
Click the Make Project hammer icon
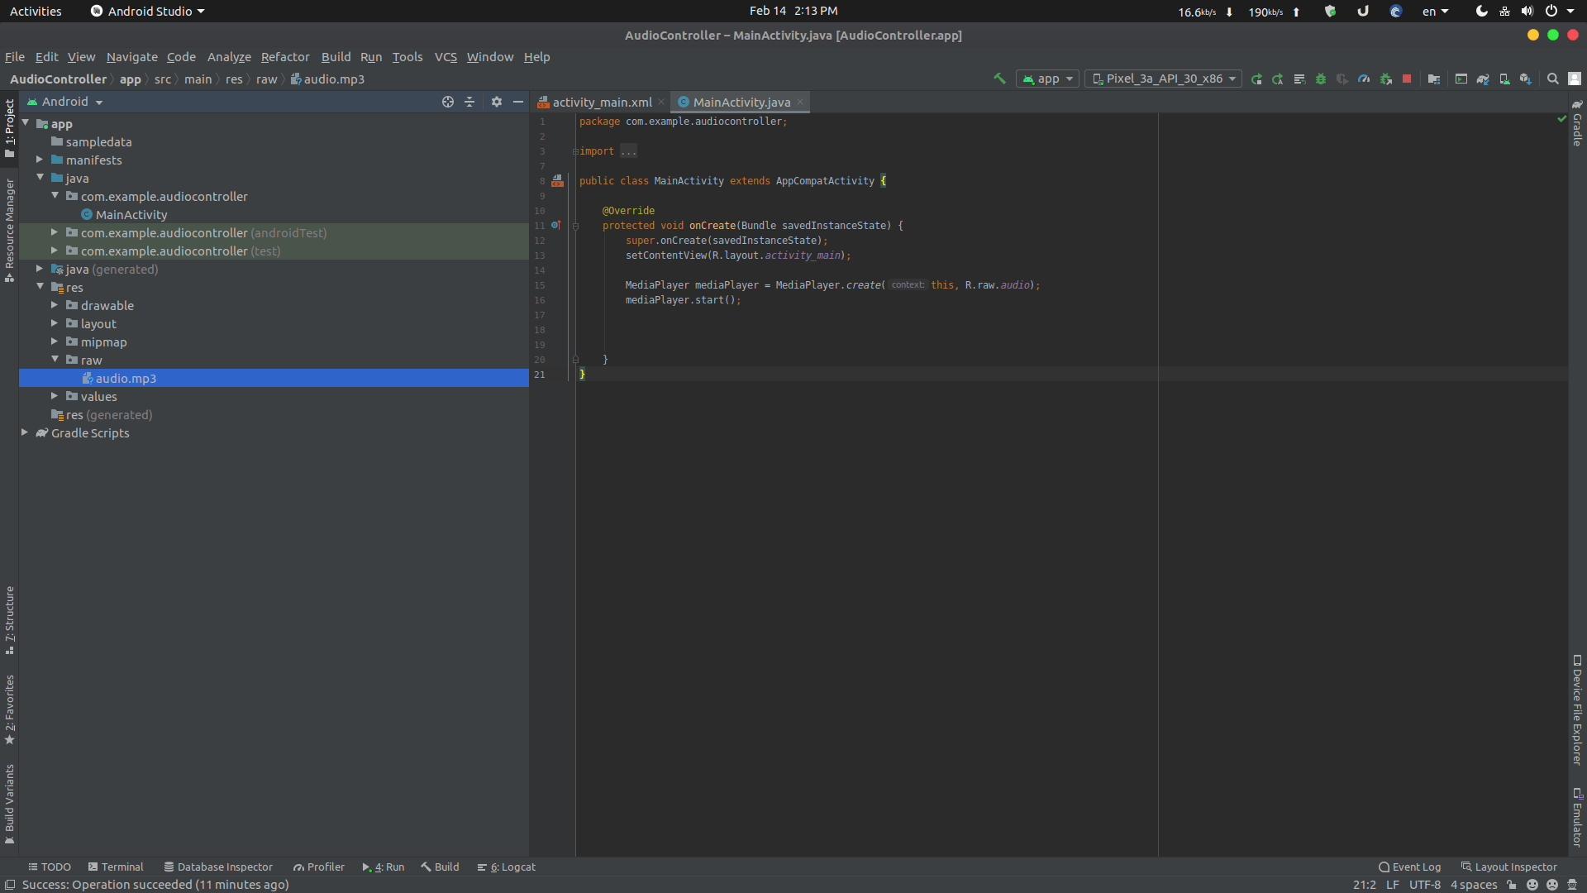999,79
